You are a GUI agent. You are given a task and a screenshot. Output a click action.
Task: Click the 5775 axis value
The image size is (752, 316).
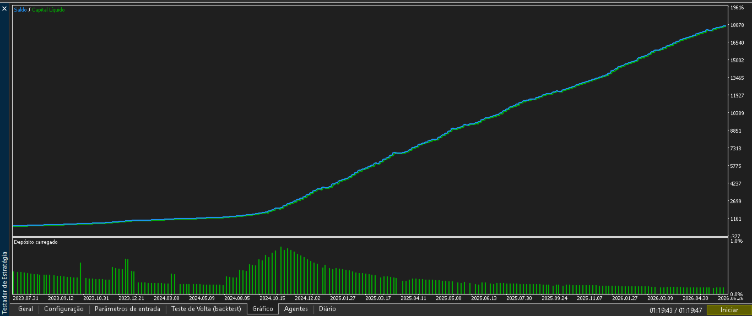click(x=737, y=166)
